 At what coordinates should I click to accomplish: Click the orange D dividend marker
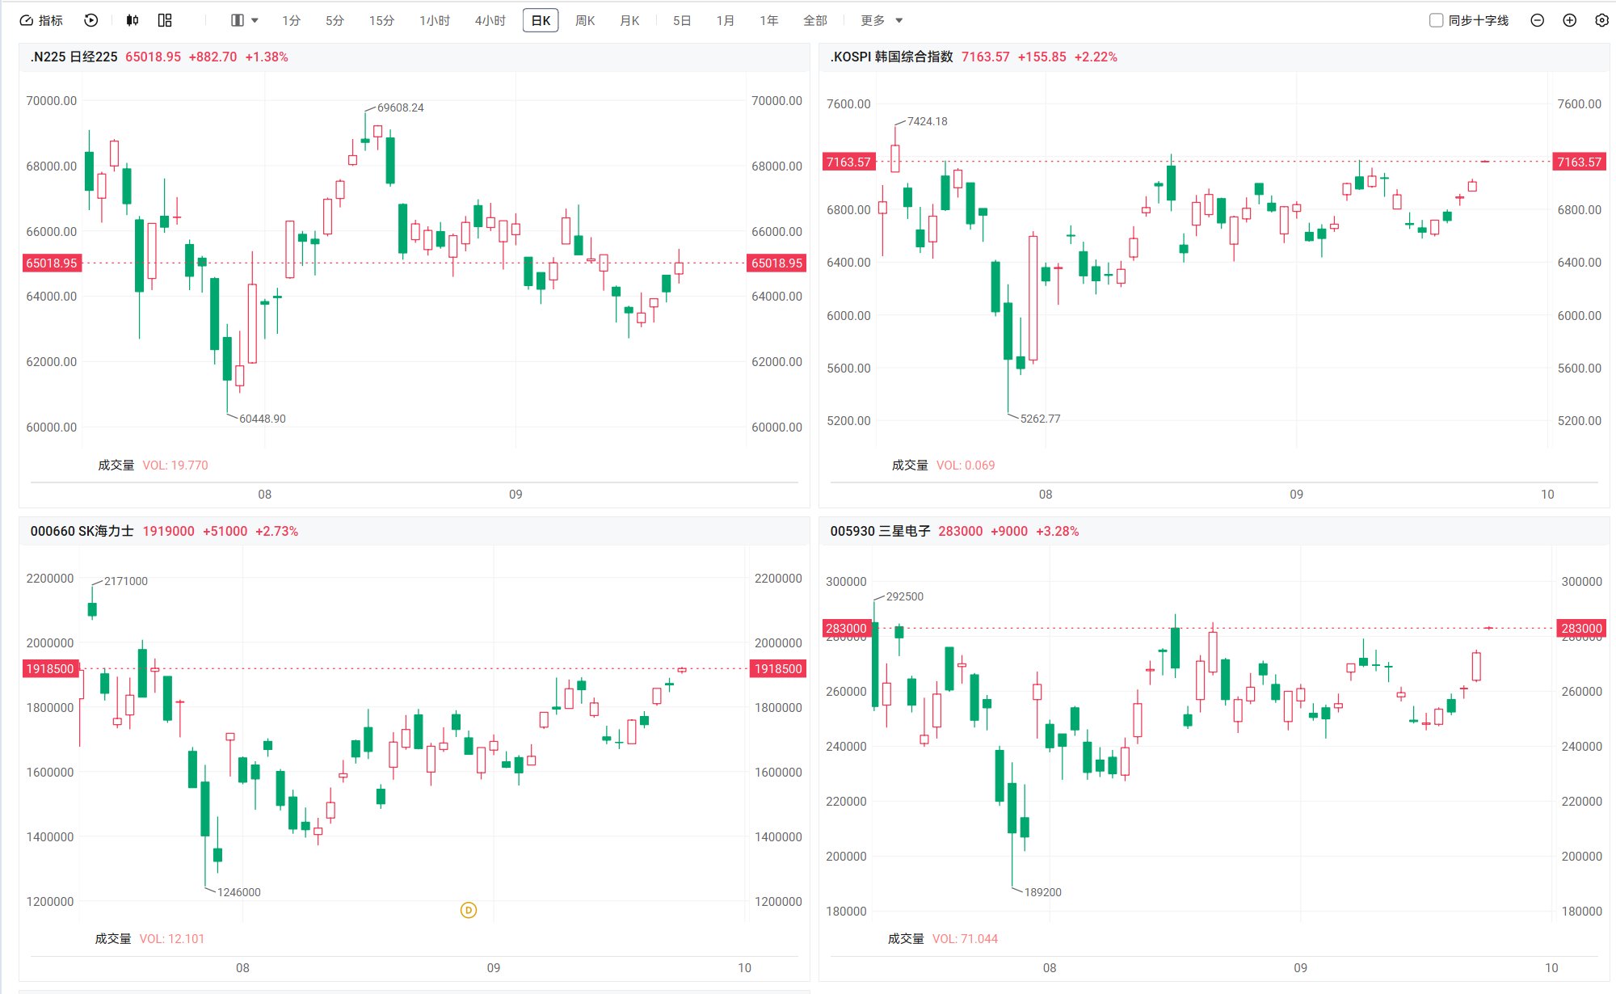click(x=469, y=910)
